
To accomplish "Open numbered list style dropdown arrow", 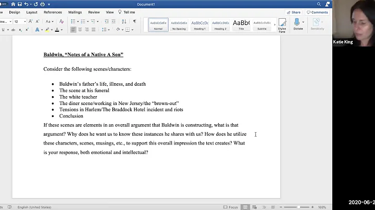I will (x=88, y=21).
